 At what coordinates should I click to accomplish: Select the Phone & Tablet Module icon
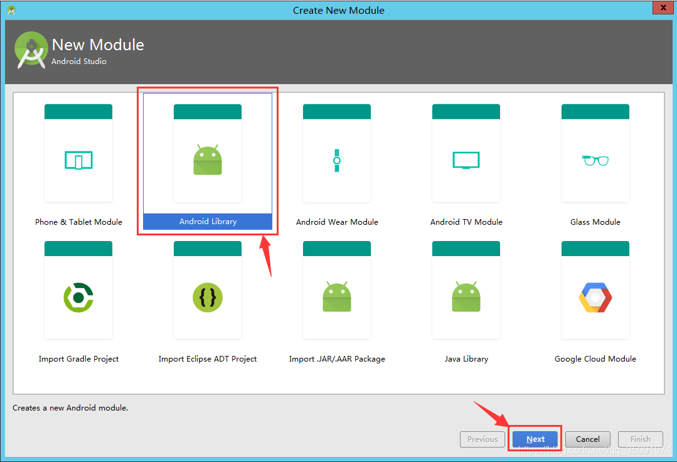[x=78, y=160]
